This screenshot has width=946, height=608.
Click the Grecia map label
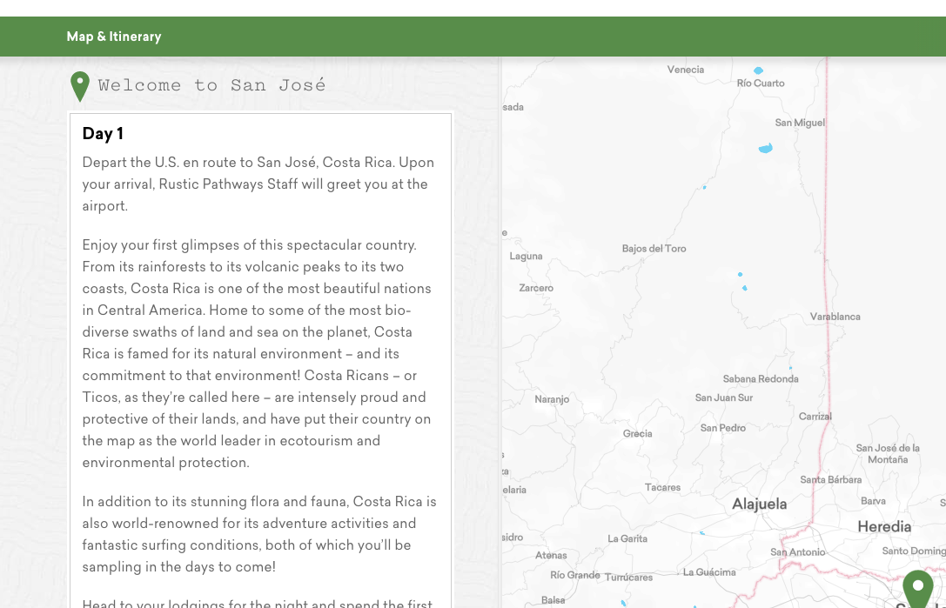[x=637, y=433]
